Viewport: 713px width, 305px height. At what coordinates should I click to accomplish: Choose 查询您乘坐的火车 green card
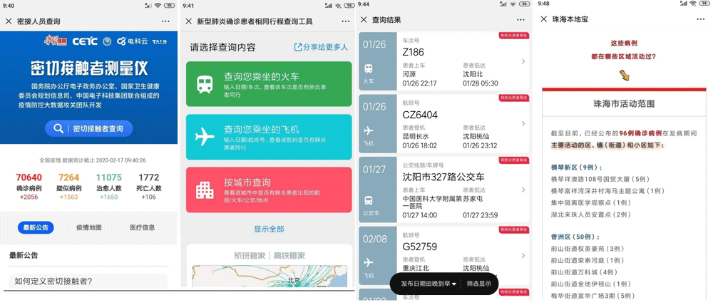tap(269, 83)
